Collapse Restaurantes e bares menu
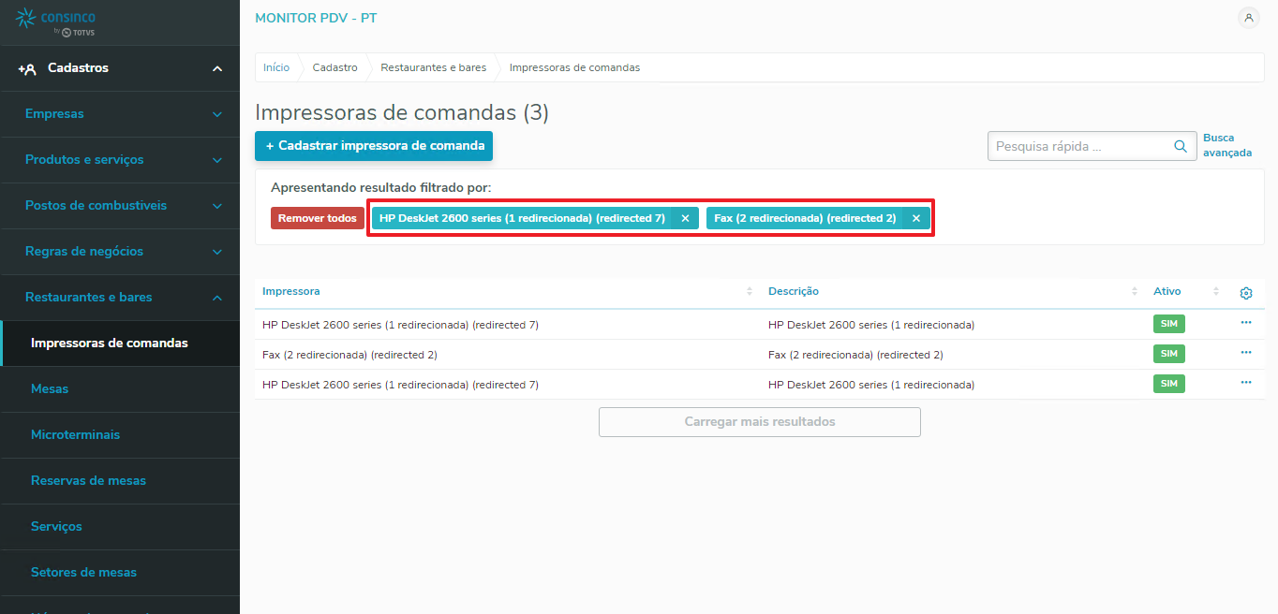The height and width of the screenshot is (614, 1278). (x=217, y=298)
